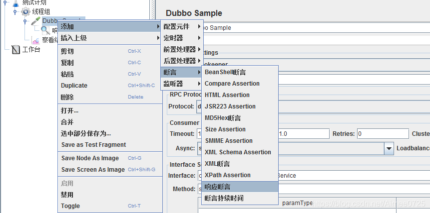This screenshot has height=213, width=430.
Task: Open the 后置处理器 submenu
Action: click(x=182, y=61)
